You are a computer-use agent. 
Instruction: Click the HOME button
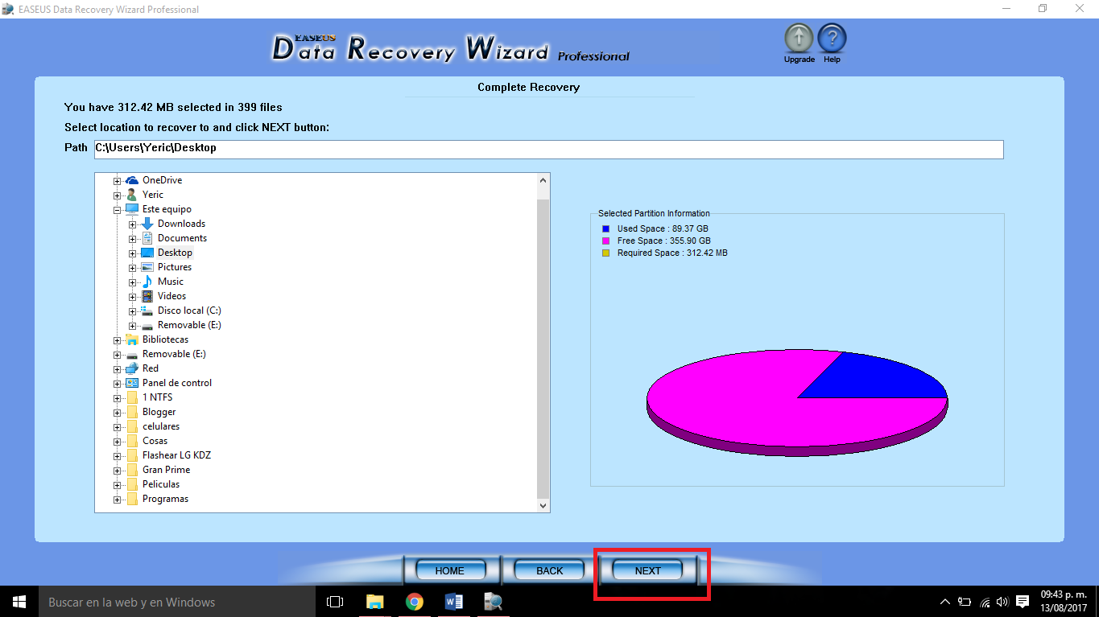[449, 570]
